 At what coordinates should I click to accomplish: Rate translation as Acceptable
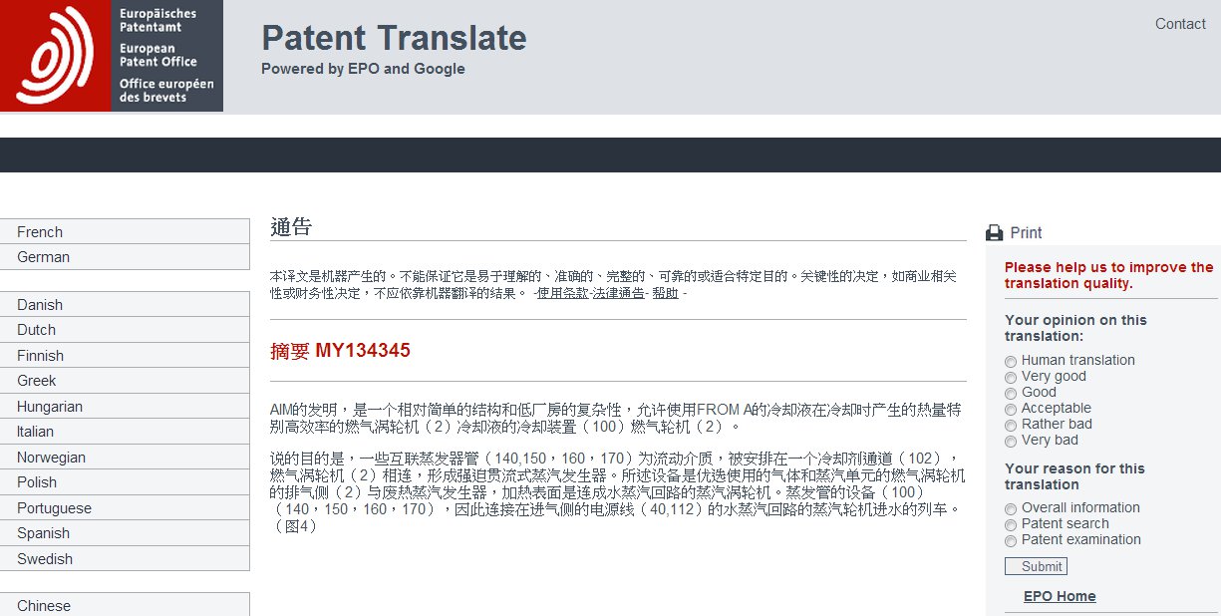click(1011, 409)
